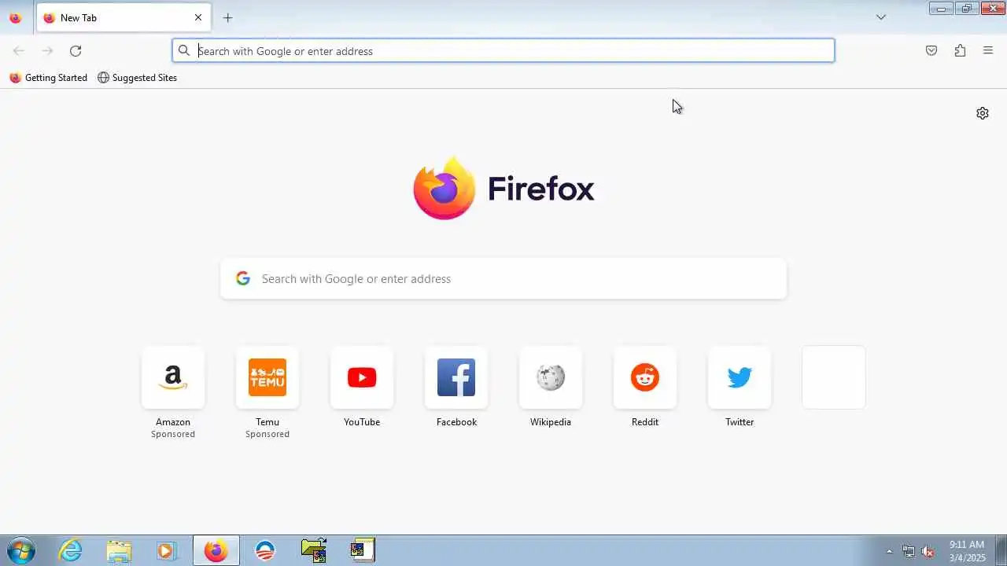
Task: Click the Firefox logo on page
Action: tap(503, 189)
